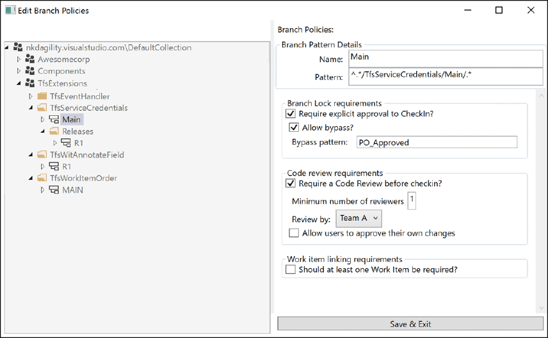The image size is (548, 338).
Task: Check Should at least one Work Item be required
Action: point(291,270)
